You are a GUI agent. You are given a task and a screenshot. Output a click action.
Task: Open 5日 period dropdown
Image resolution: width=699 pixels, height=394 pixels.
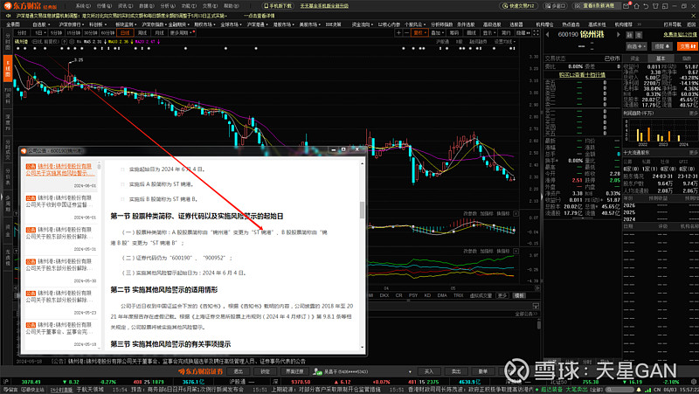pos(39,33)
